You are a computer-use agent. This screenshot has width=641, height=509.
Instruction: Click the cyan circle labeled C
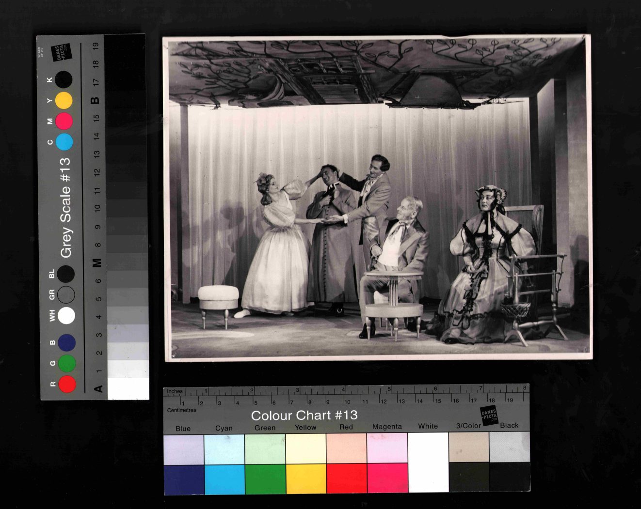coord(64,142)
